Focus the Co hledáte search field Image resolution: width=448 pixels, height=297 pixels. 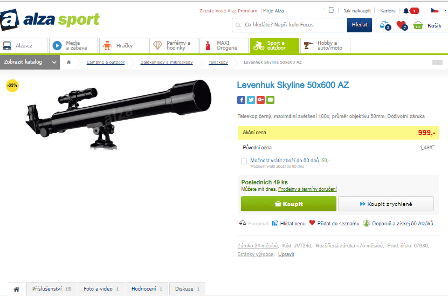click(x=290, y=25)
